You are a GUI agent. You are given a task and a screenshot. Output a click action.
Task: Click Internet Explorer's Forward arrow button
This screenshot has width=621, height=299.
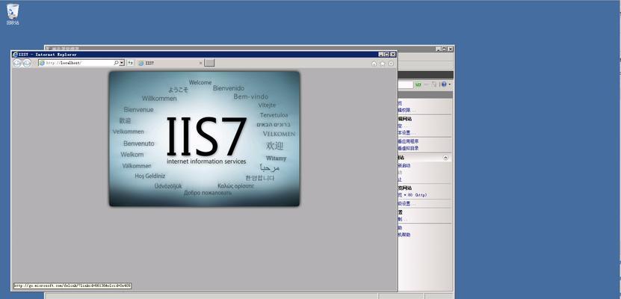pos(27,63)
